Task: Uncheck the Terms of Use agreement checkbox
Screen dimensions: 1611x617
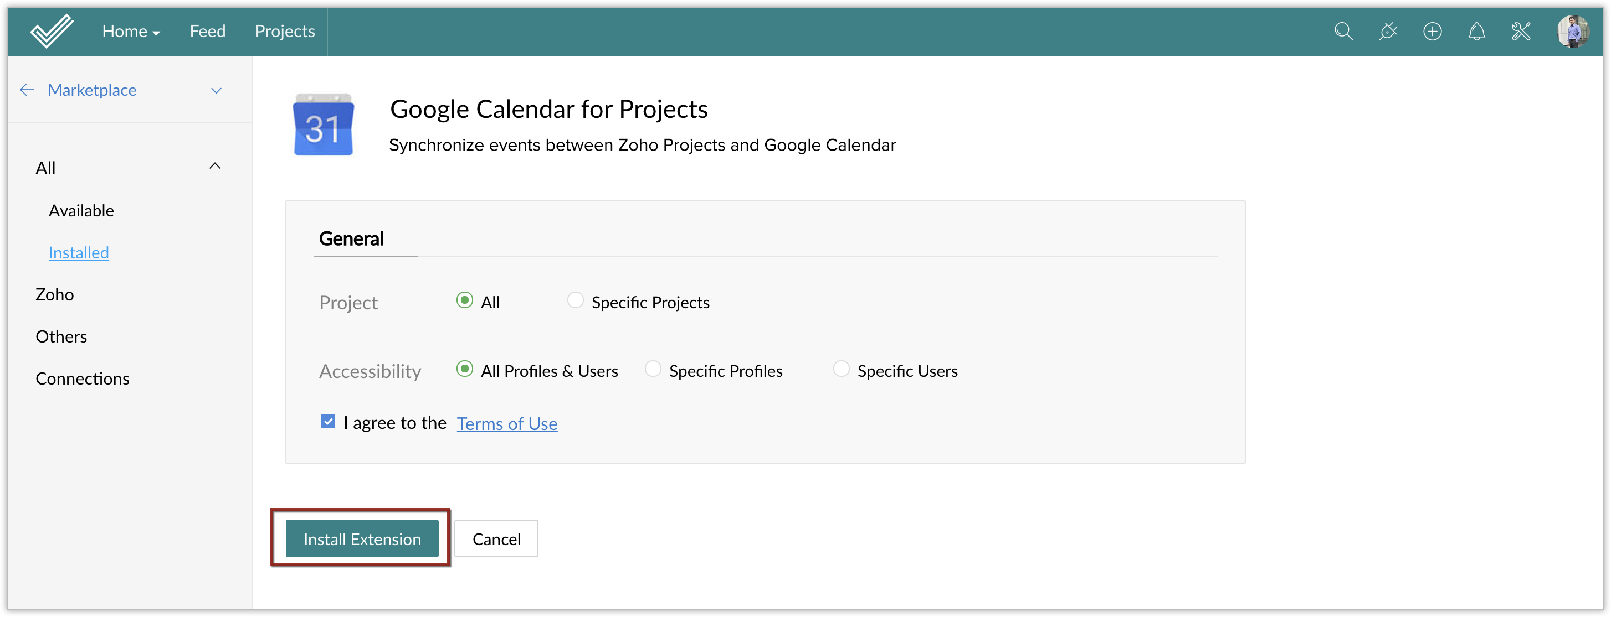Action: pyautogui.click(x=328, y=422)
